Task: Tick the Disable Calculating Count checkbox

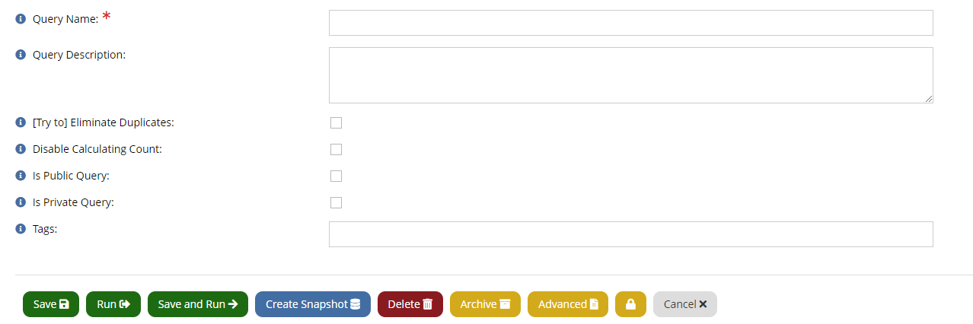Action: tap(336, 149)
